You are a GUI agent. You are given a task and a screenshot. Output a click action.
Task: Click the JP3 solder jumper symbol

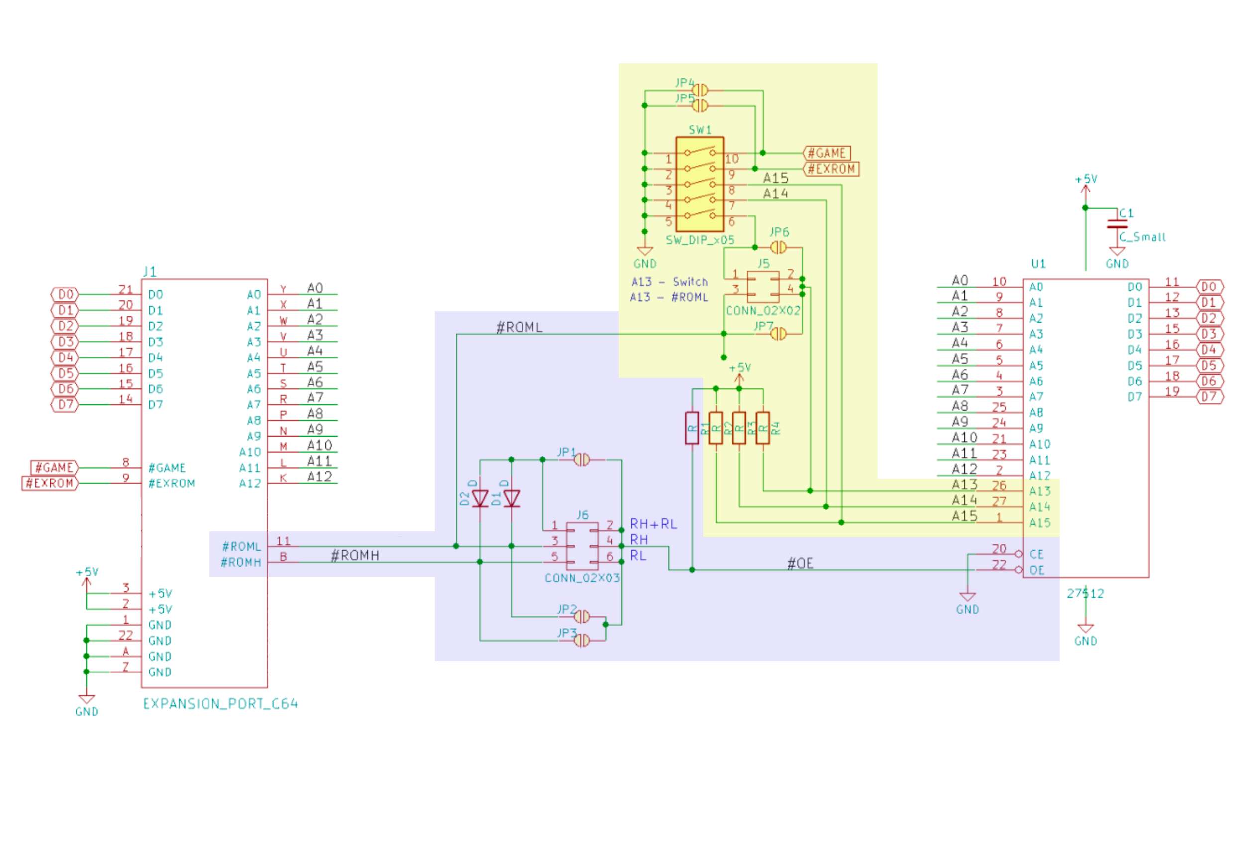click(582, 641)
